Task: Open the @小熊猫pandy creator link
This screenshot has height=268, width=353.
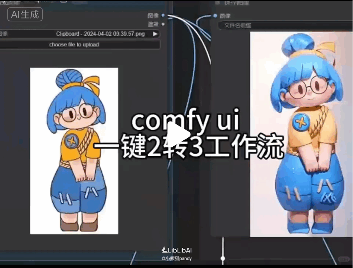Action: [x=178, y=259]
